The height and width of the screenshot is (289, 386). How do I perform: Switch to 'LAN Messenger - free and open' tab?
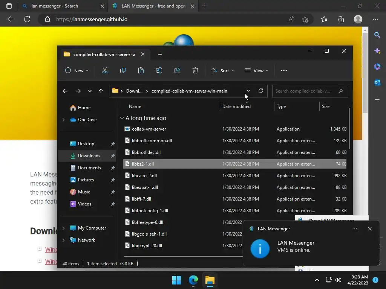[153, 6]
